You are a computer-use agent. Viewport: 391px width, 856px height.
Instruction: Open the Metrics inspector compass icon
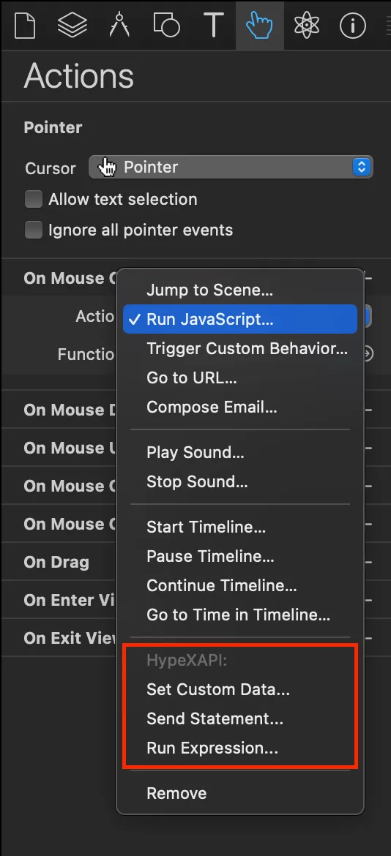click(119, 25)
